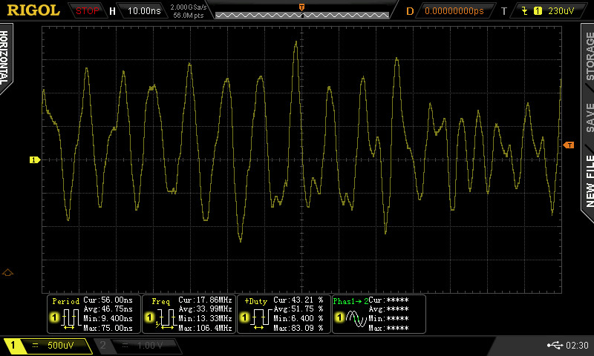Click the Freq Avg: 33.99MHz value
594x356 pixels.
pos(205,309)
